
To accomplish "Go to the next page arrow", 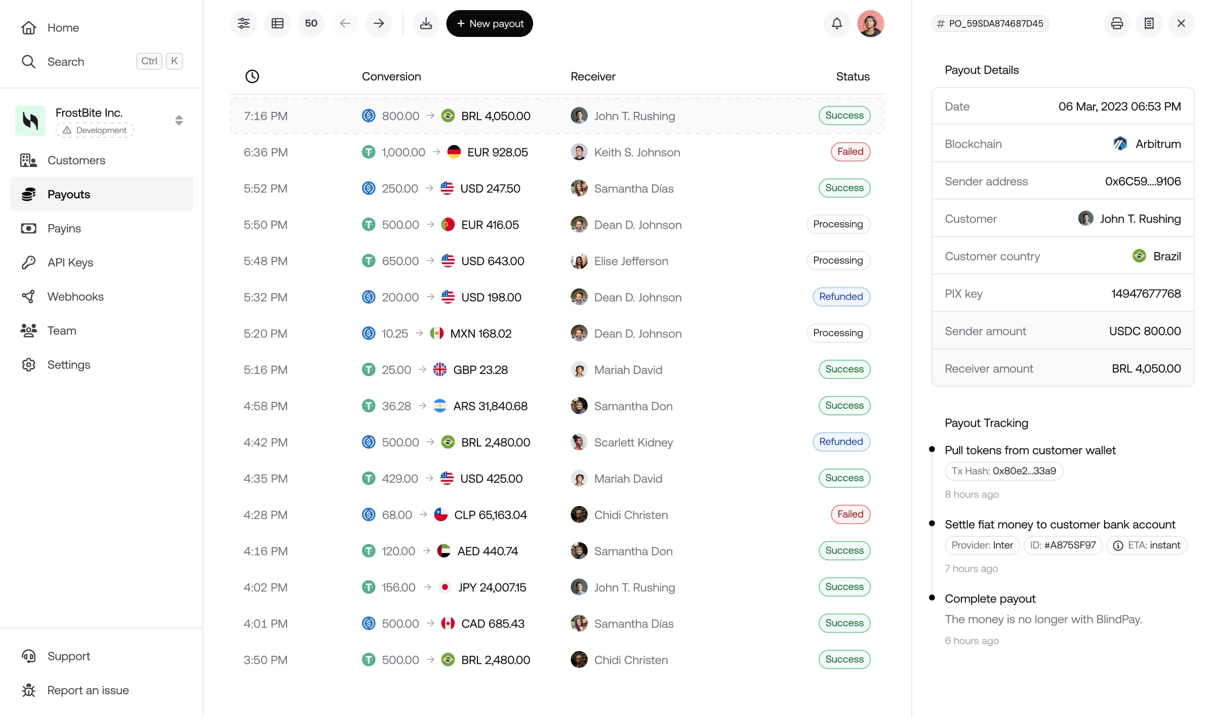I will (379, 23).
